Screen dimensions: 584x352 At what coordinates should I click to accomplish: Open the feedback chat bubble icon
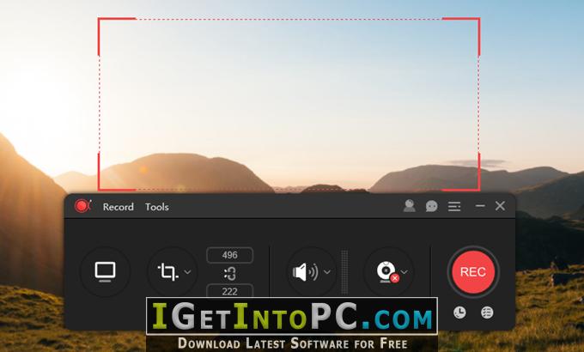pos(432,206)
